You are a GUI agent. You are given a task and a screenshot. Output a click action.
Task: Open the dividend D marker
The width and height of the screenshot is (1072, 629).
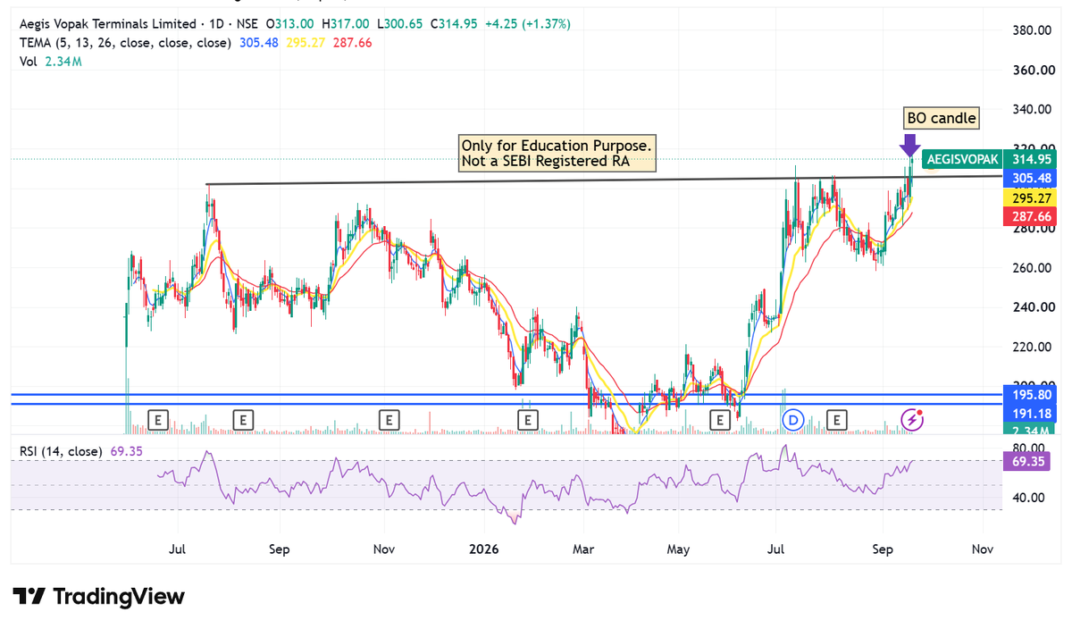(791, 418)
